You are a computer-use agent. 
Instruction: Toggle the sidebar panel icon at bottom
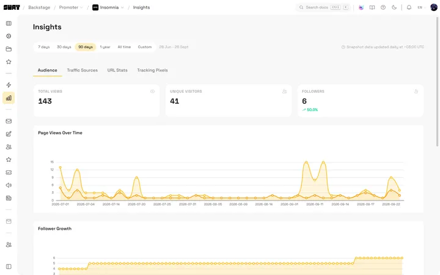coord(9,266)
